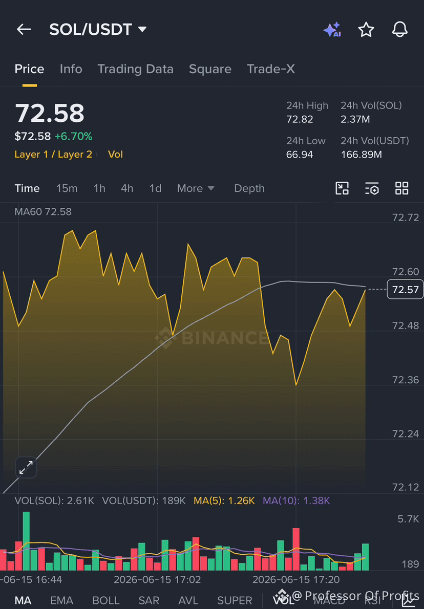Click the 72.57 current price label
This screenshot has width=424, height=609.
pyautogui.click(x=405, y=289)
